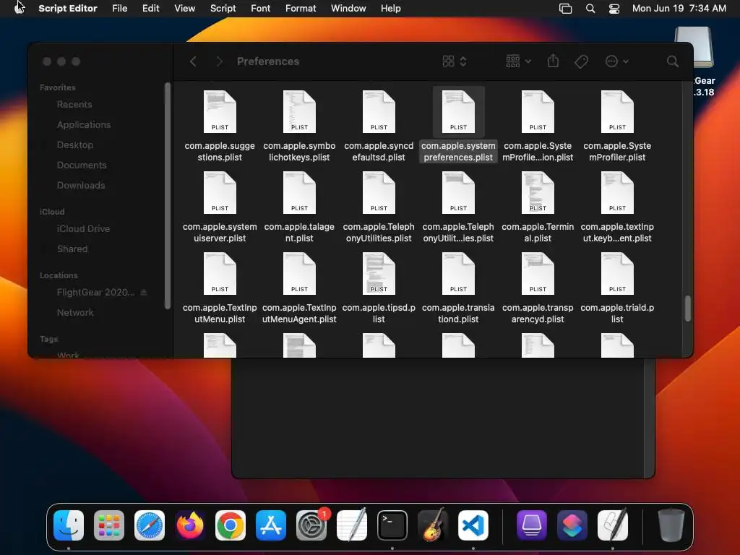Open Apple Configurator purple dock icon
Viewport: 740px width, 555px height.
pyautogui.click(x=532, y=525)
